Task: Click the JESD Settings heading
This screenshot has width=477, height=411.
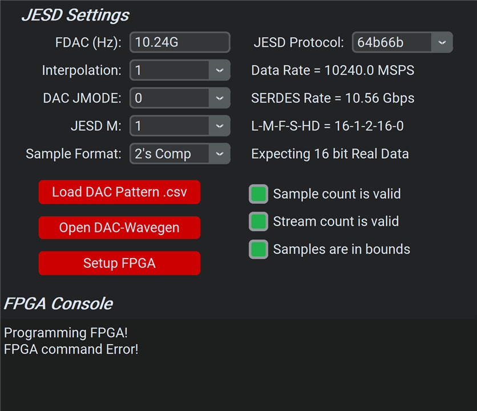Action: pyautogui.click(x=75, y=15)
